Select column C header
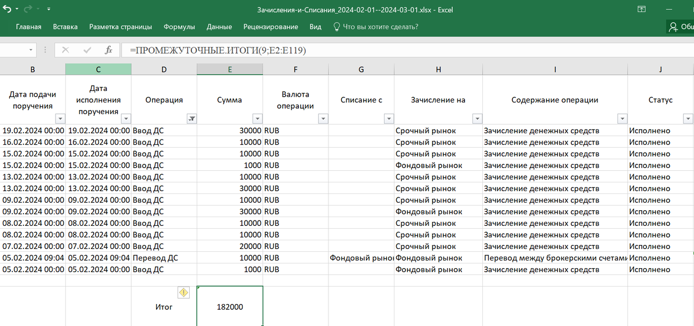Image resolution: width=694 pixels, height=326 pixels. coord(98,69)
